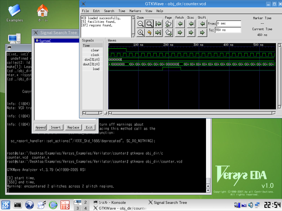The height and width of the screenshot is (211, 282).
Task: Click the Disc left arrow
Action: pyautogui.click(x=191, y=24)
